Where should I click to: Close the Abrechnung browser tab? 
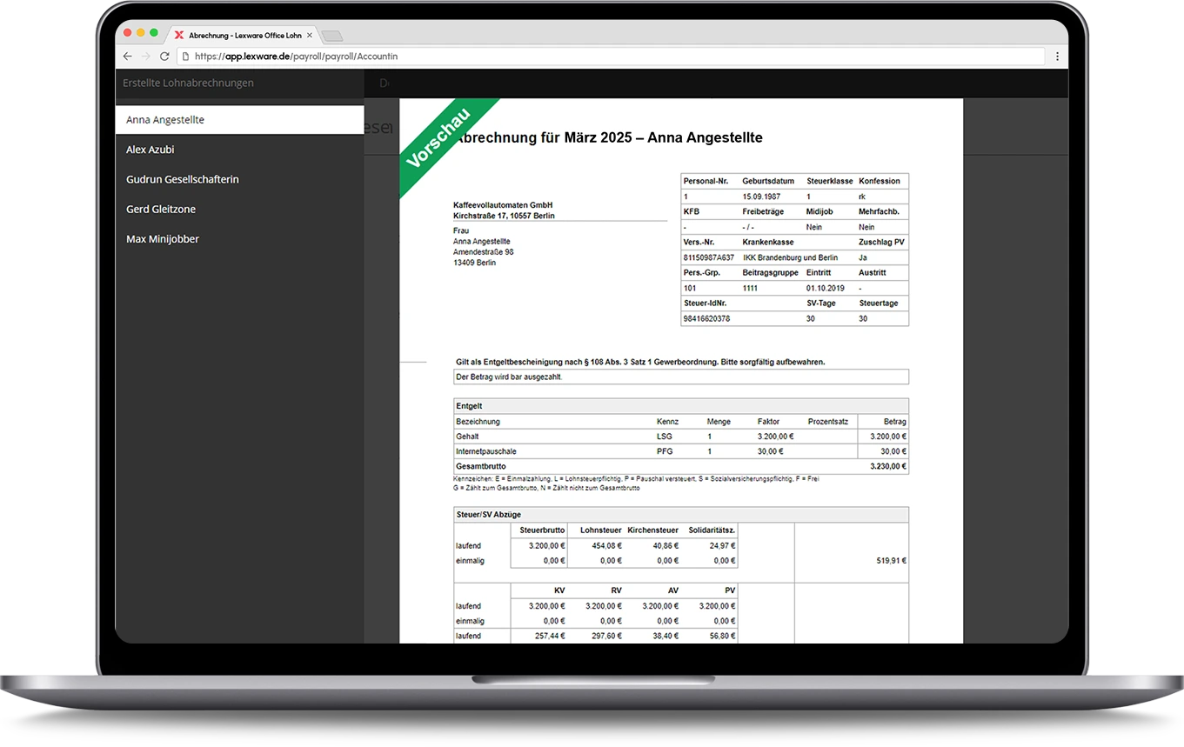coord(309,36)
